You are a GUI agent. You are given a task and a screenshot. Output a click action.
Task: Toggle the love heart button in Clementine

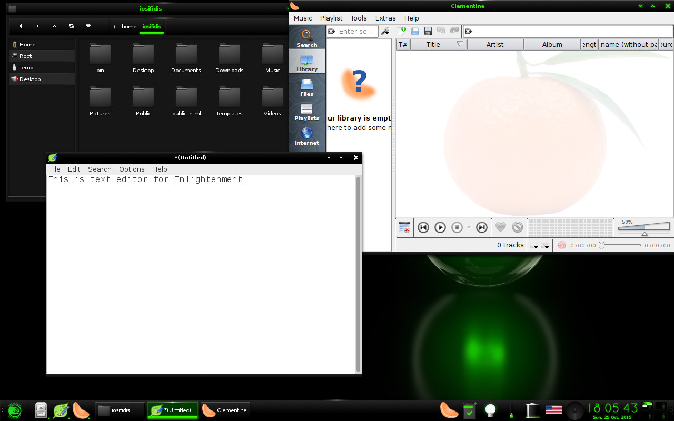[x=501, y=227]
